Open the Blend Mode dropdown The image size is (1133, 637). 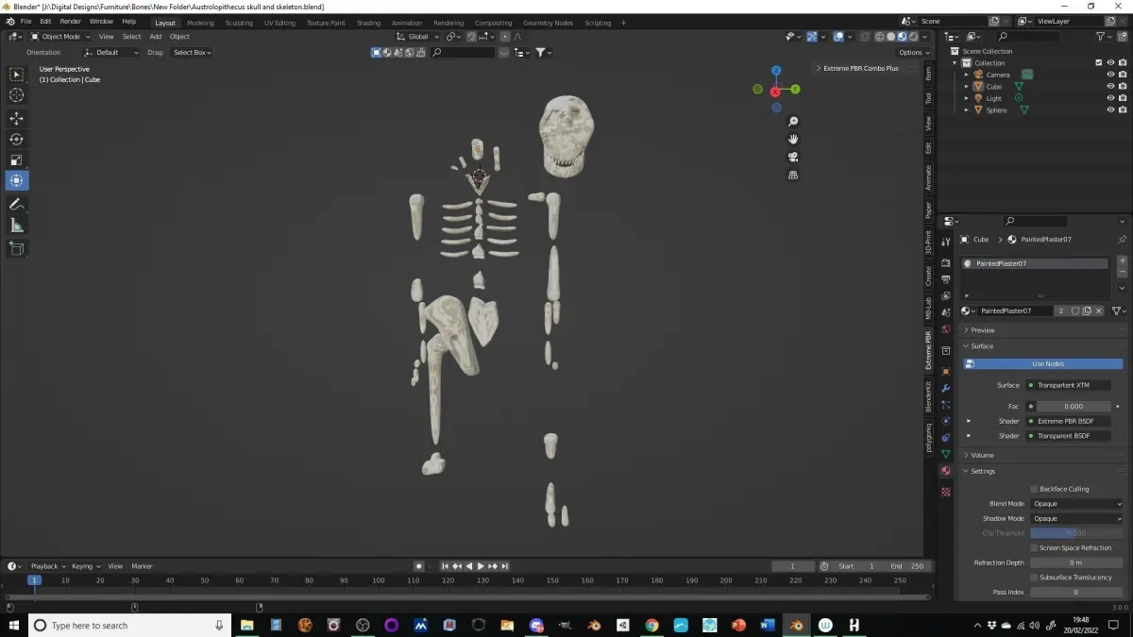1076,503
